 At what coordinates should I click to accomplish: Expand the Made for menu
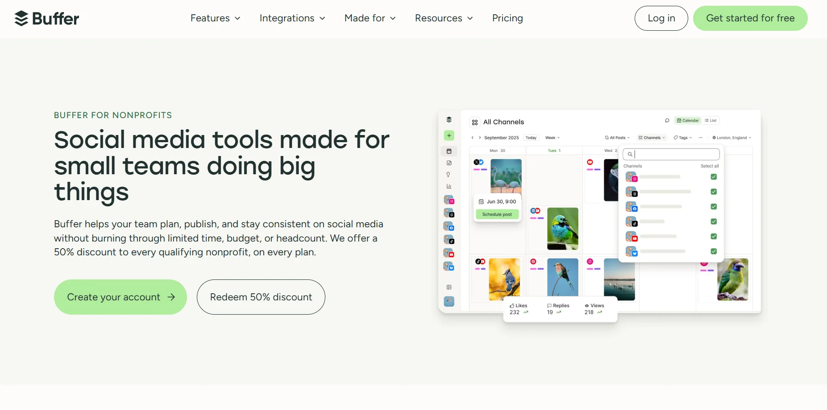[x=370, y=18]
